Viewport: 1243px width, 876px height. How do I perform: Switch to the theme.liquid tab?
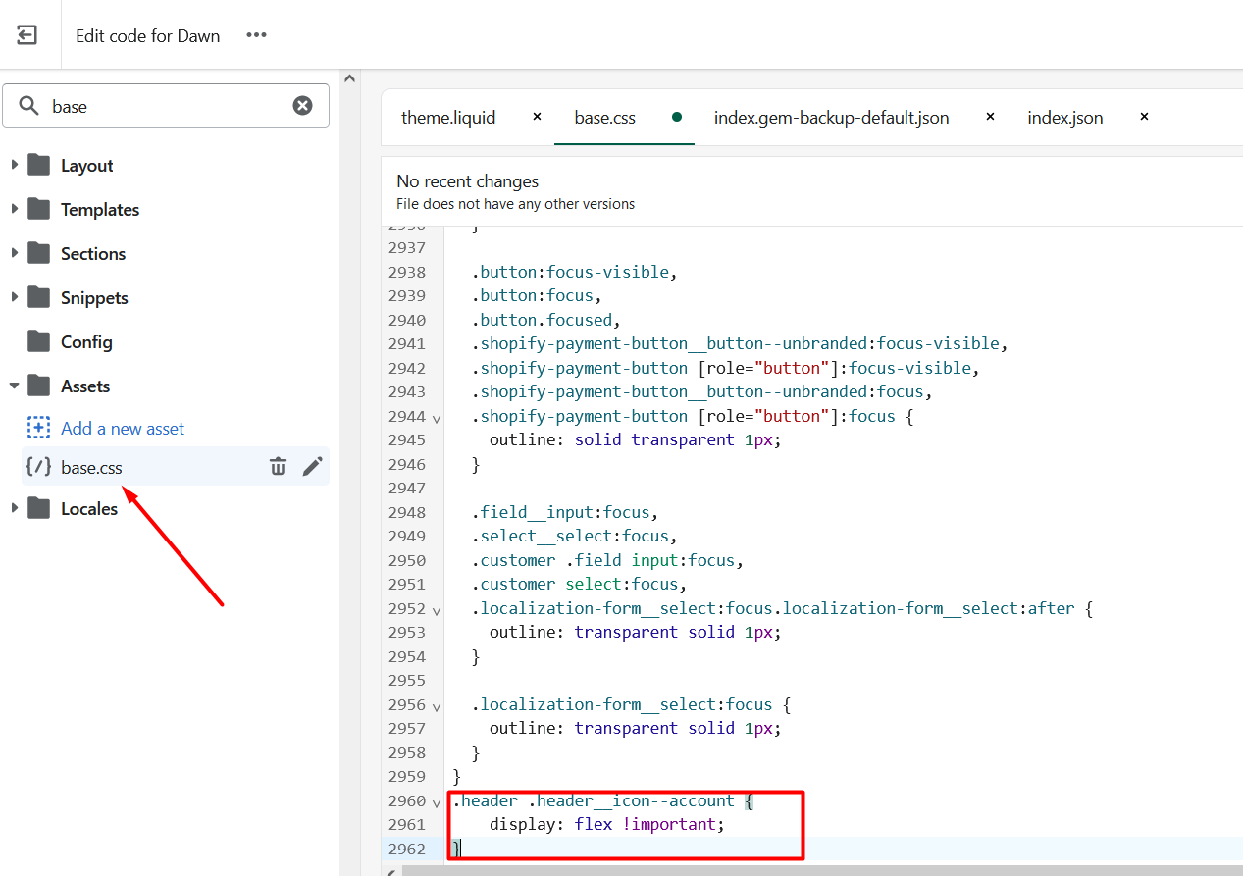[448, 118]
